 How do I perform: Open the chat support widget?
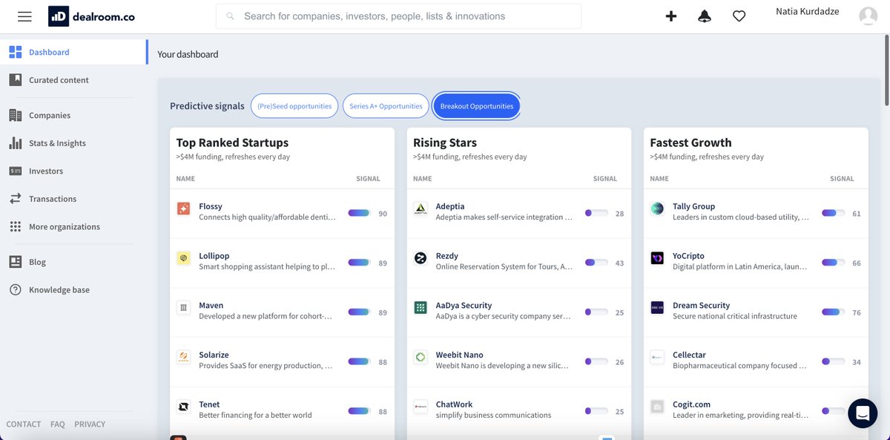tap(863, 413)
